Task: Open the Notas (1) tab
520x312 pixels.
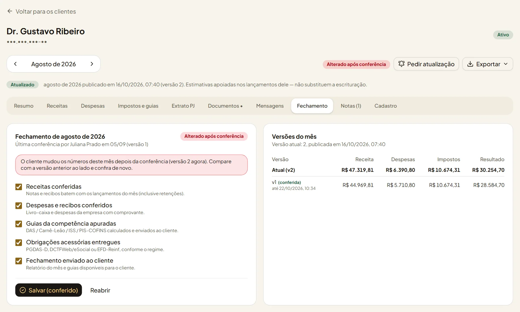Action: click(x=351, y=106)
